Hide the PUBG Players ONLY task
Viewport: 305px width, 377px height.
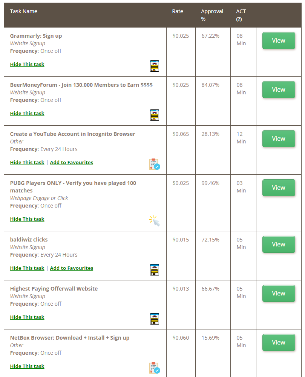[x=27, y=219]
